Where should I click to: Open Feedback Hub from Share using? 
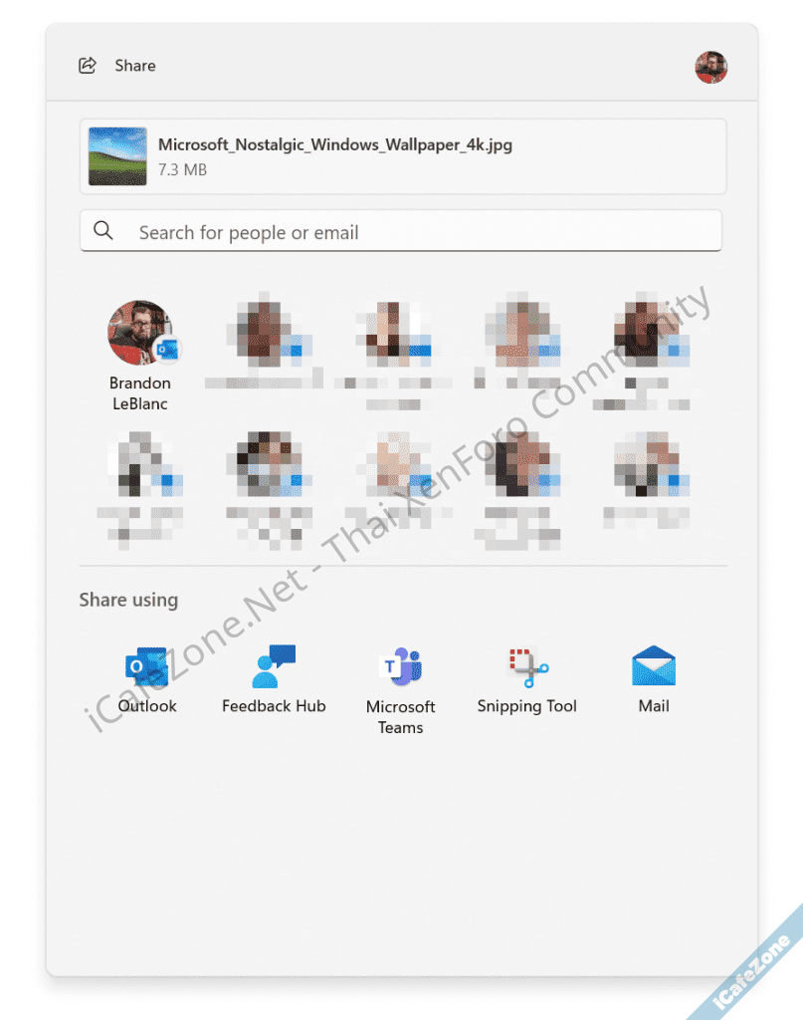tap(274, 667)
